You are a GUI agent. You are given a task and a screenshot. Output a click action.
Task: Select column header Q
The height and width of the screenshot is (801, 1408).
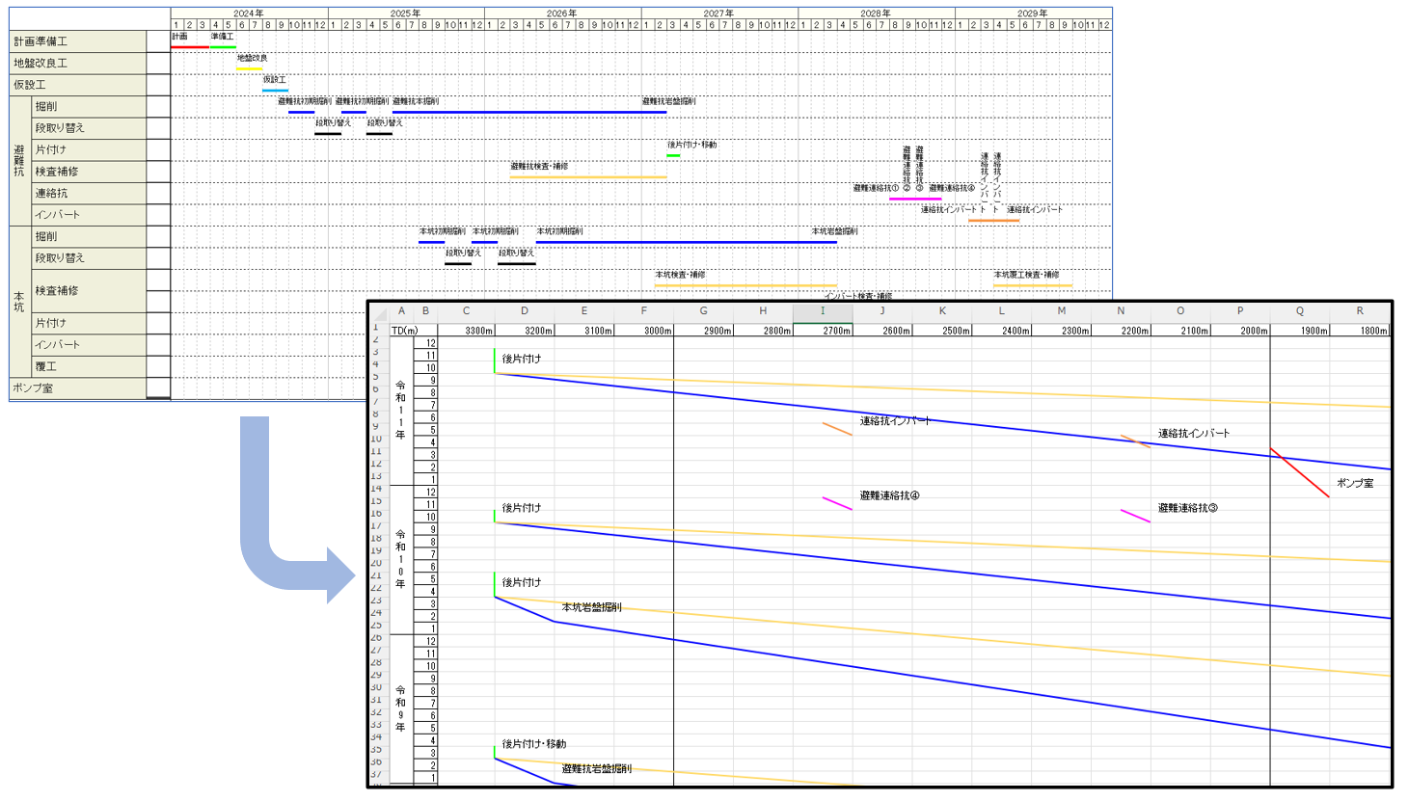1300,311
